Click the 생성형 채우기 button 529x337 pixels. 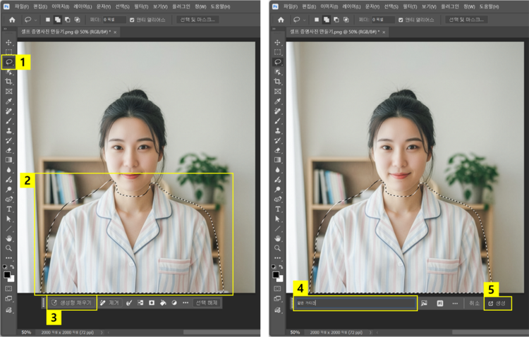72,302
